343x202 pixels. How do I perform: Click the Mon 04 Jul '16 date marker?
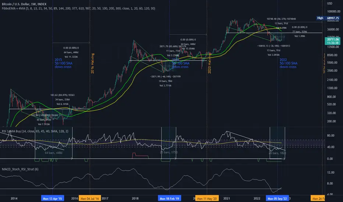pyautogui.click(x=90, y=198)
